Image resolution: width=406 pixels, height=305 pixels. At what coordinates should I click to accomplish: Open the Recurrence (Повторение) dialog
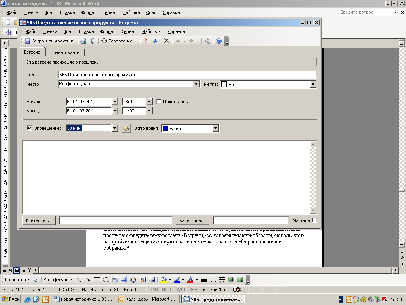click(x=119, y=41)
